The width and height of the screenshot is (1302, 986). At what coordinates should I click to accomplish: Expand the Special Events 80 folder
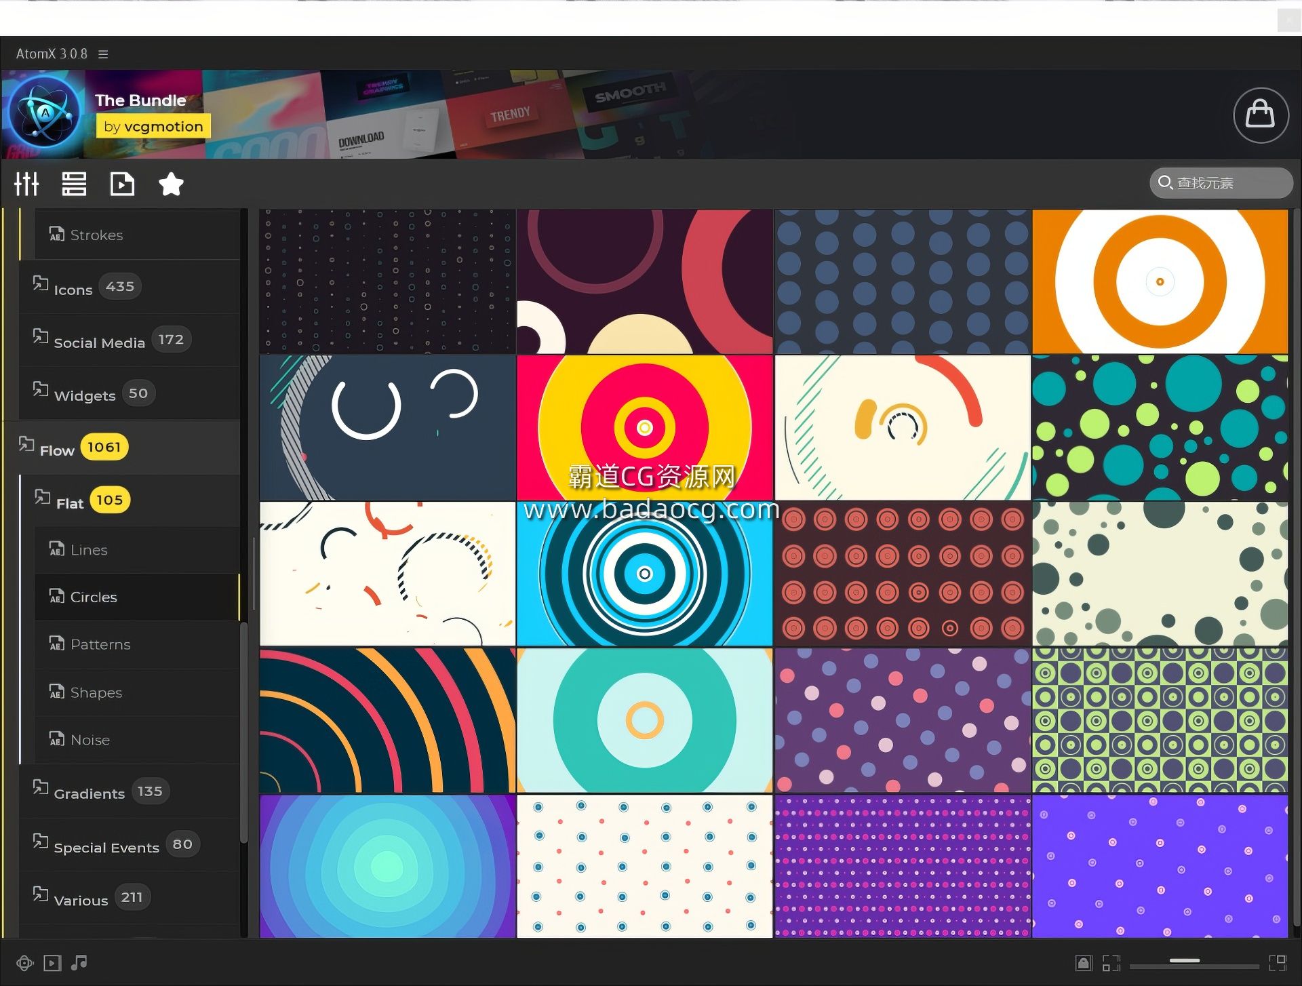click(130, 845)
